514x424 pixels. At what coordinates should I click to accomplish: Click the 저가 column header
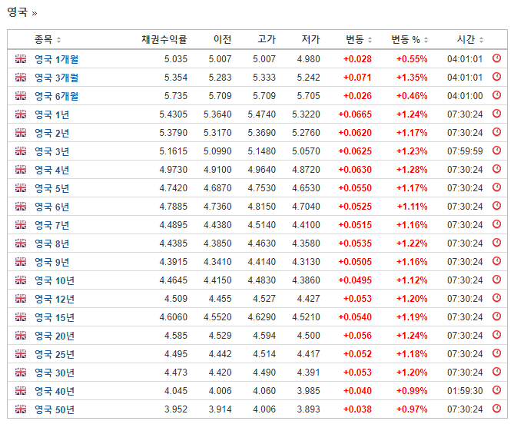[x=310, y=39]
